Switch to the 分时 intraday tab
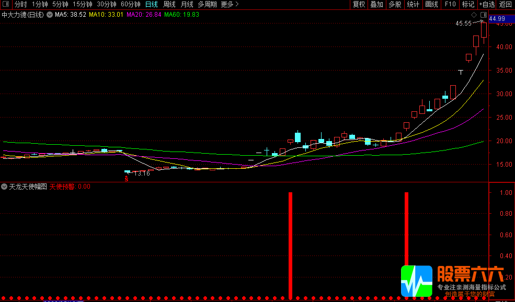The image size is (515, 302). pos(21,4)
